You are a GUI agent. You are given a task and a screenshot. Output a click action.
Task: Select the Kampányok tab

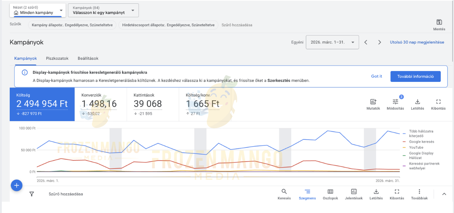(x=26, y=58)
